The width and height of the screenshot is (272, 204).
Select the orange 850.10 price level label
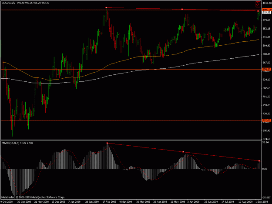[267, 69]
